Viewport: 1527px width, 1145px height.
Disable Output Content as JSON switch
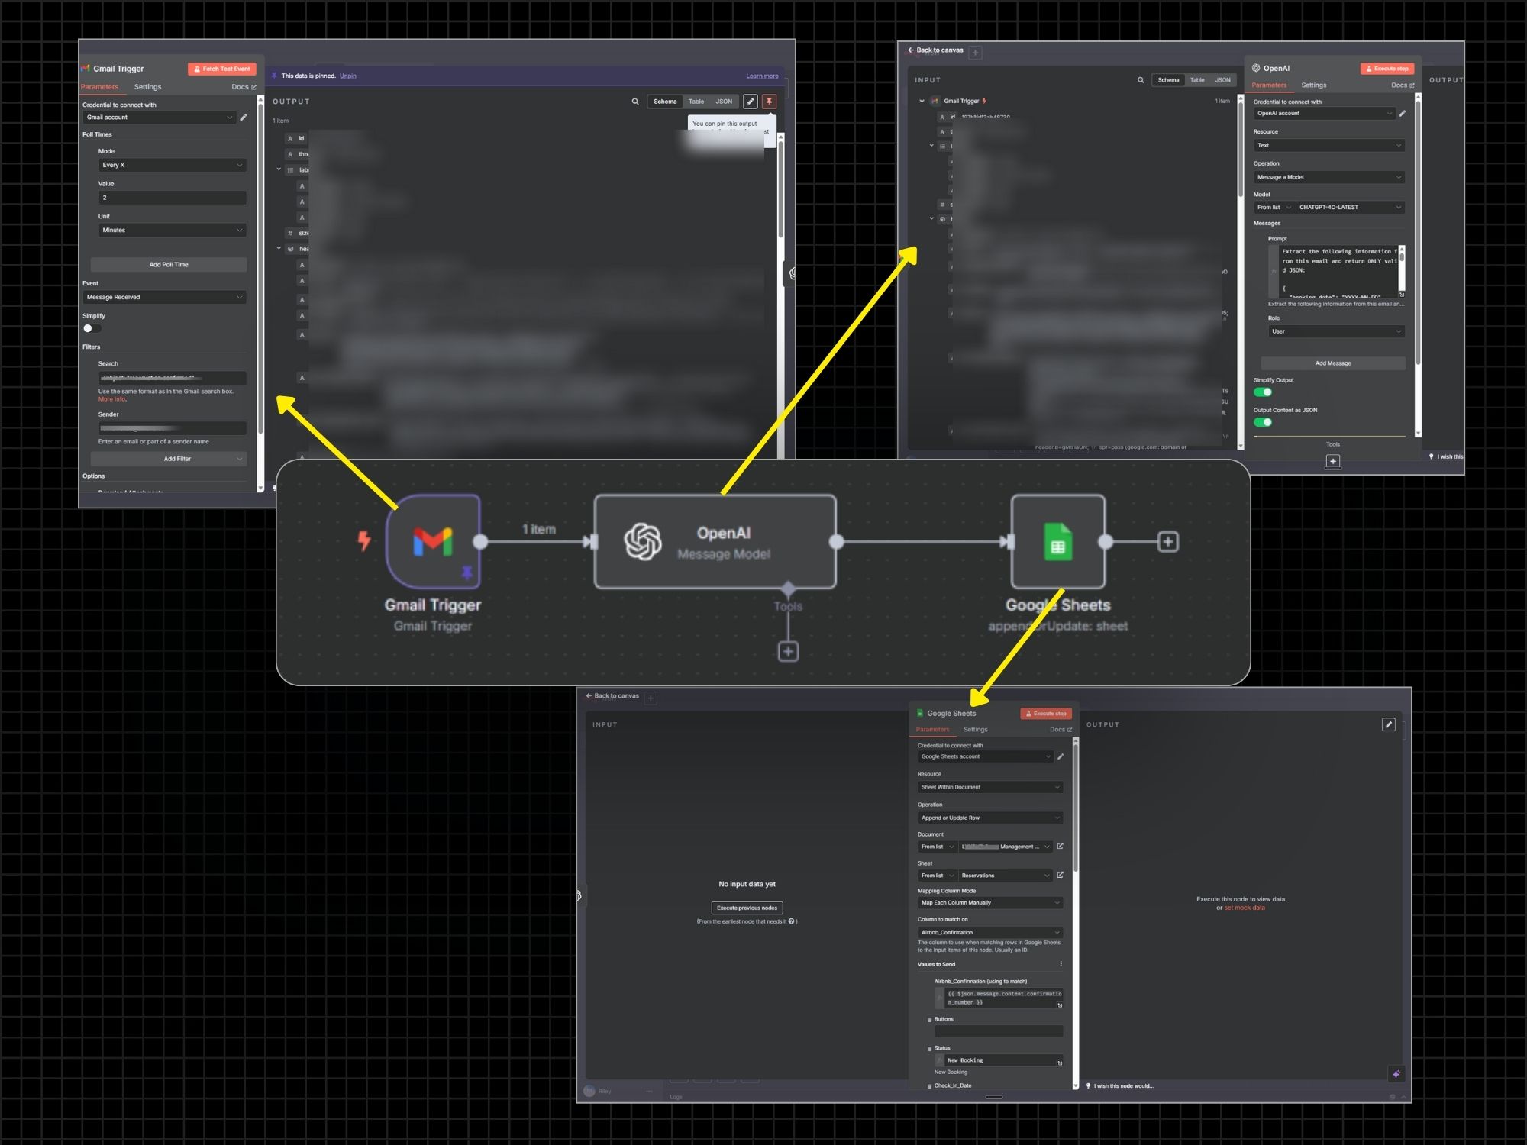click(x=1263, y=422)
